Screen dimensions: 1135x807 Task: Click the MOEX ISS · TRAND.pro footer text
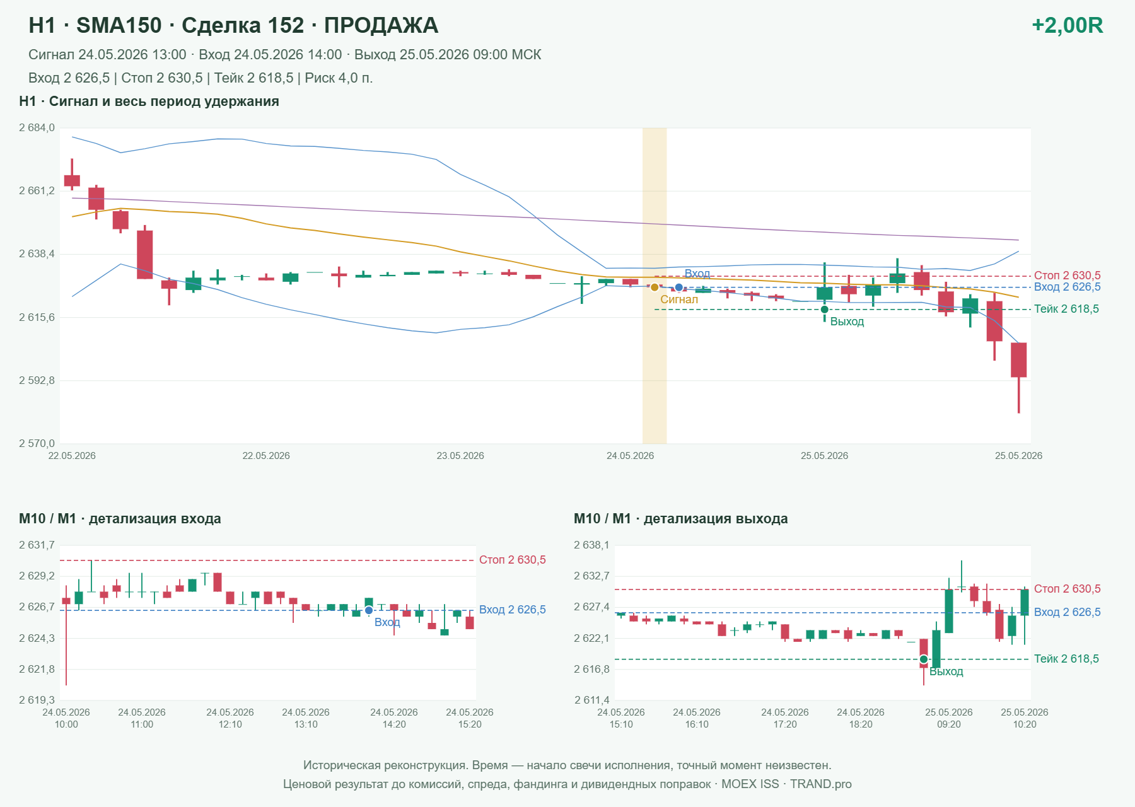click(x=786, y=784)
